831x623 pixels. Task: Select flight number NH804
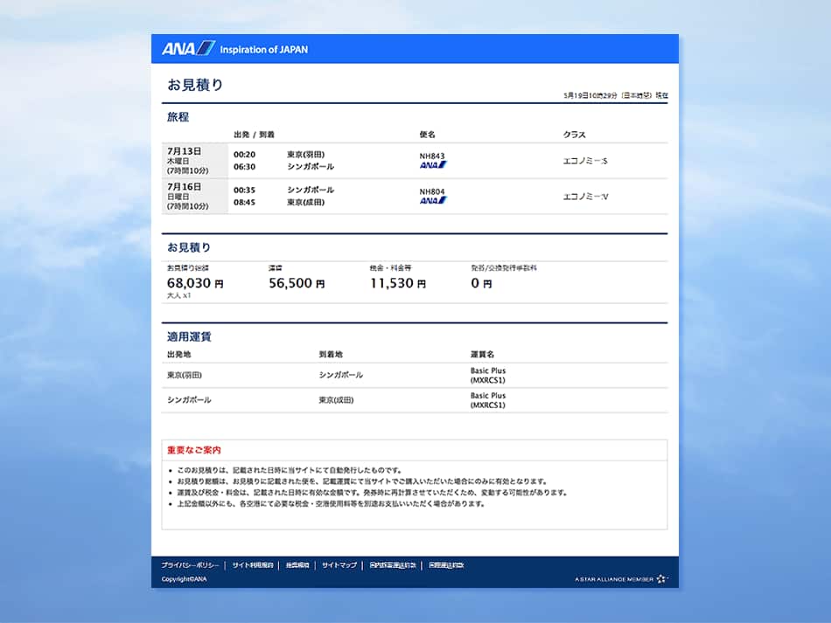(432, 191)
